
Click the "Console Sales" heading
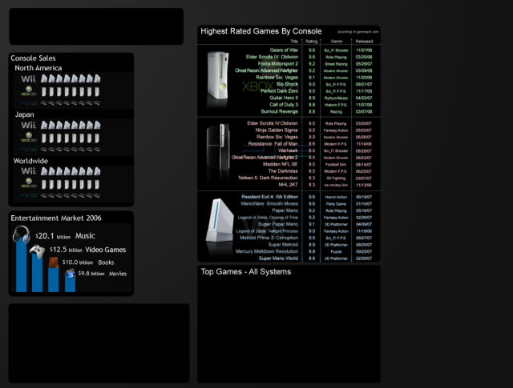(33, 58)
